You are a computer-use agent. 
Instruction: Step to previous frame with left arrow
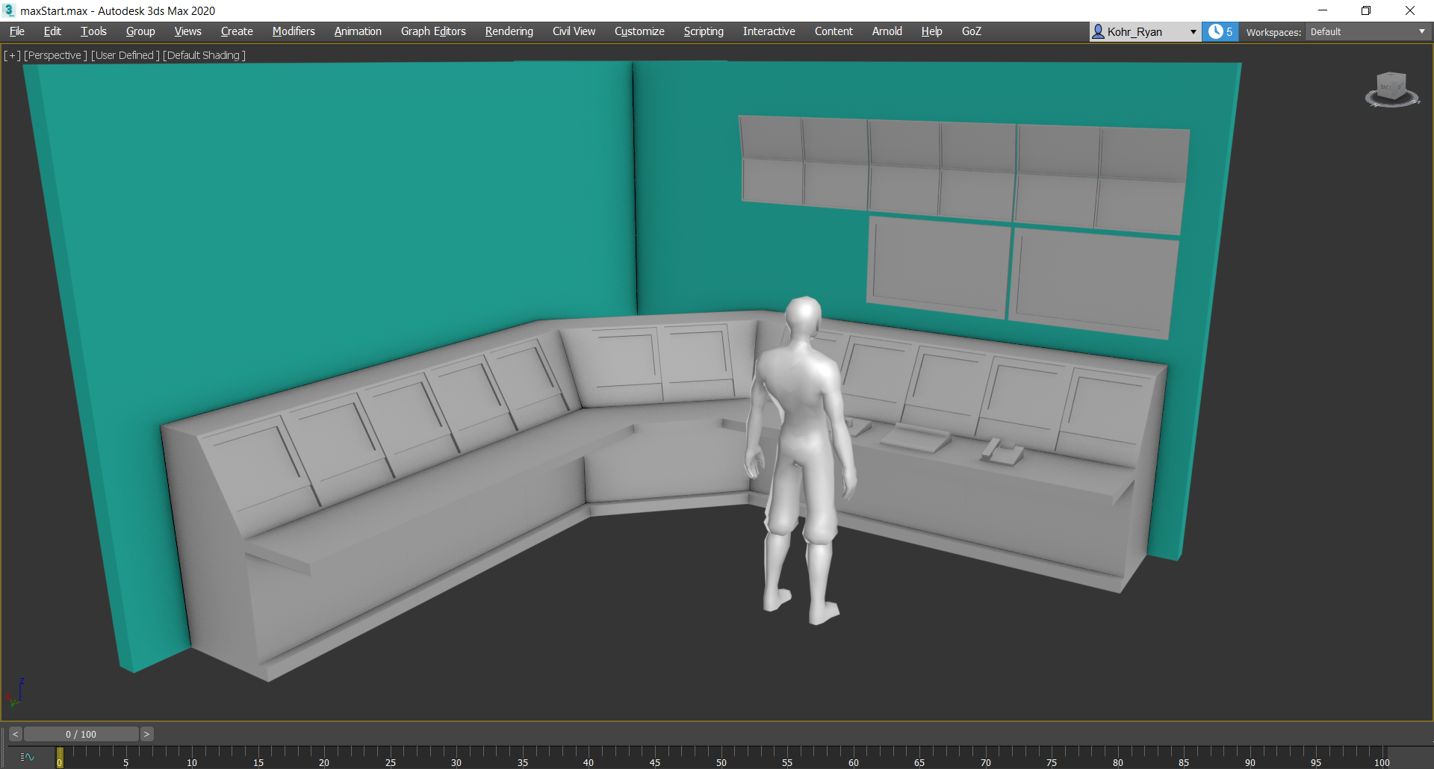click(15, 735)
